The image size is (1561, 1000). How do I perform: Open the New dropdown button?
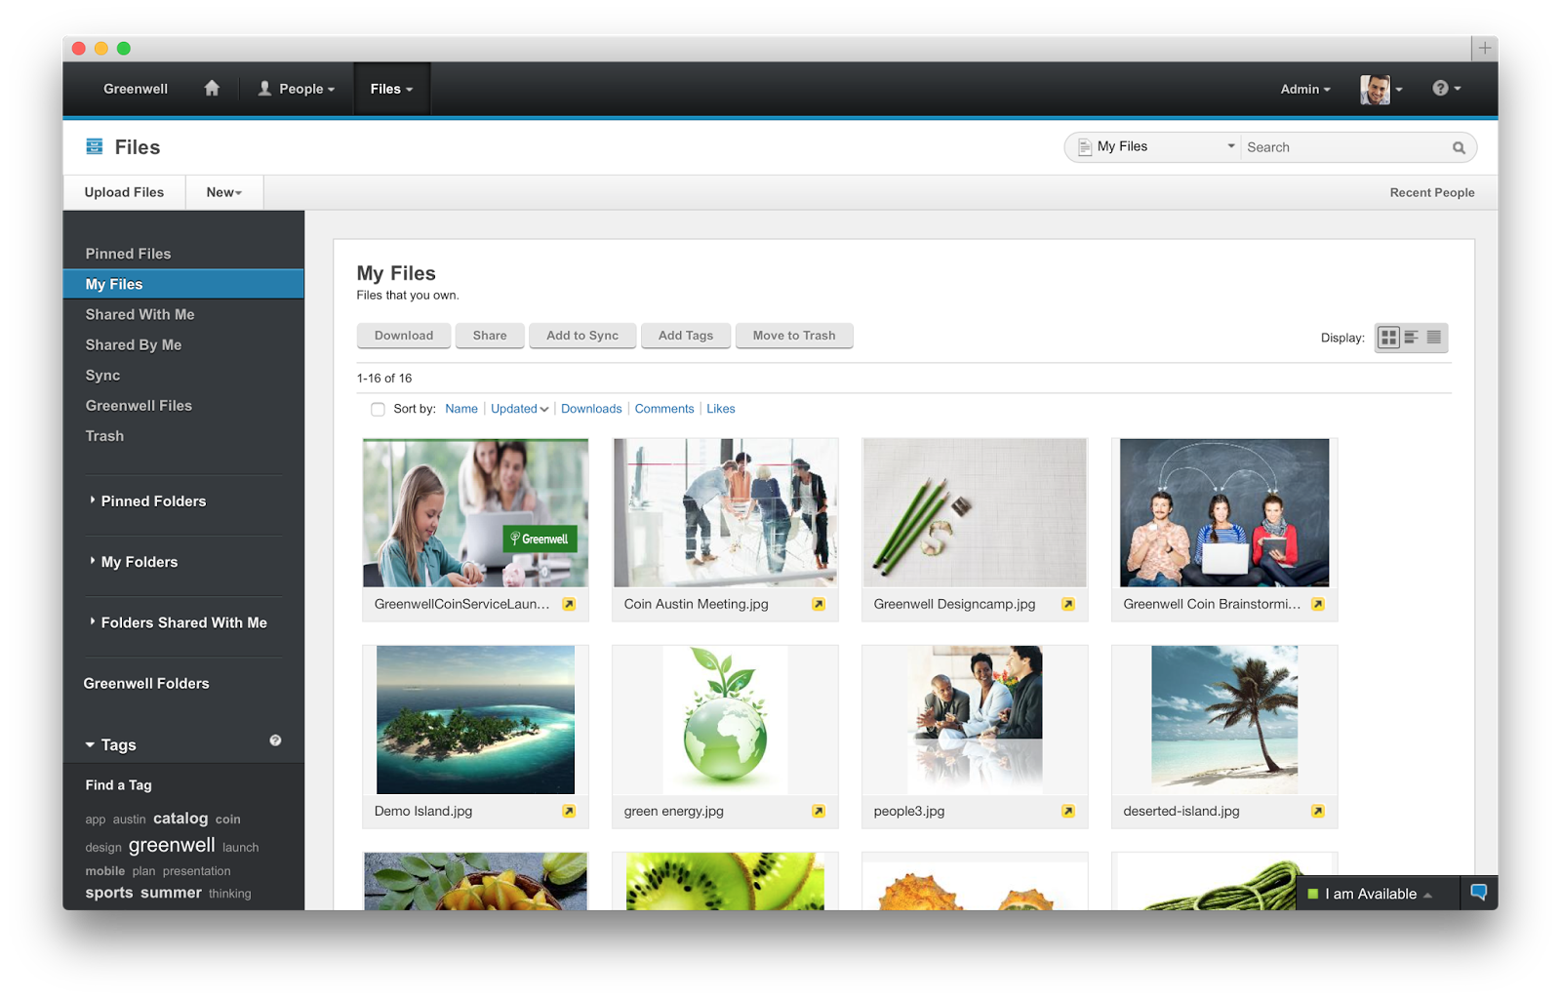(224, 192)
